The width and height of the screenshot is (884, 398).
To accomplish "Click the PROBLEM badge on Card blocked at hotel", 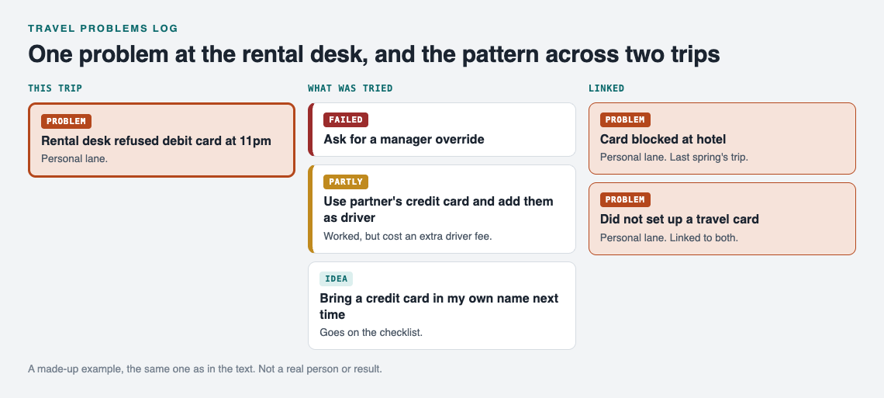I will pyautogui.click(x=625, y=119).
